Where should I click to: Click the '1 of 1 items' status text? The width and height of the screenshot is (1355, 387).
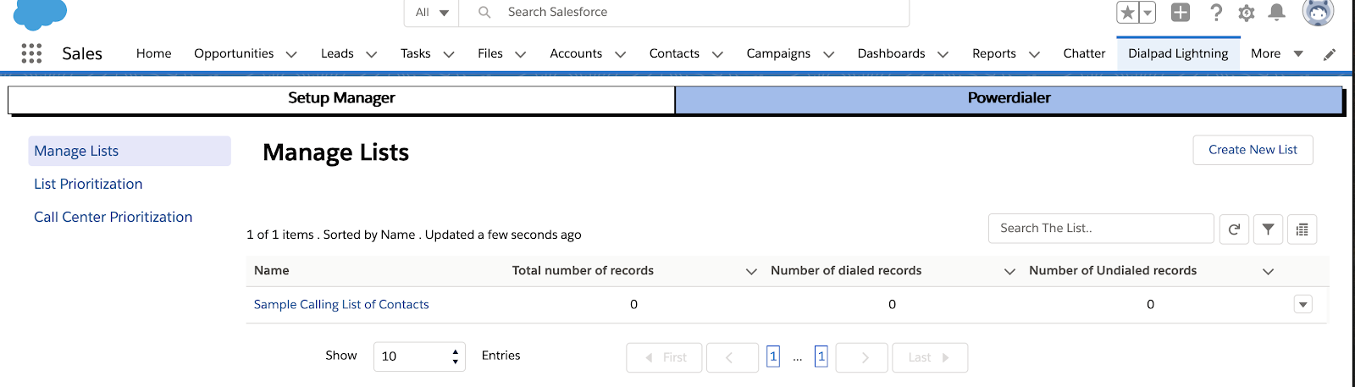coord(280,235)
